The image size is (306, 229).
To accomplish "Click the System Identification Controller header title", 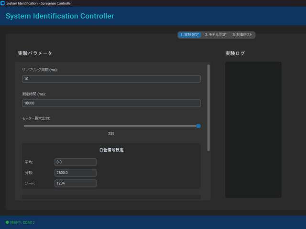I will coord(60,16).
